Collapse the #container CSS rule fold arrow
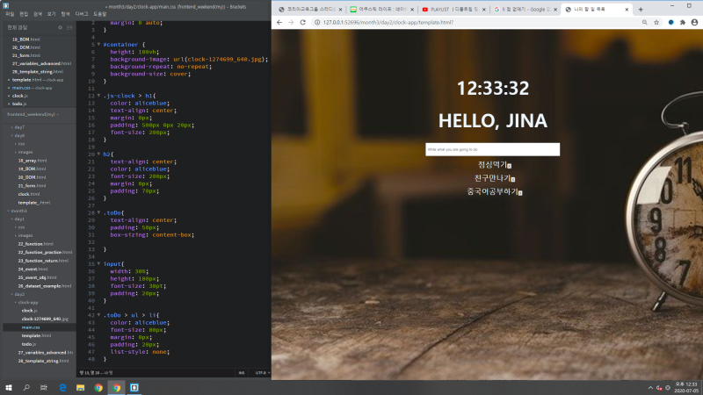 click(98, 45)
